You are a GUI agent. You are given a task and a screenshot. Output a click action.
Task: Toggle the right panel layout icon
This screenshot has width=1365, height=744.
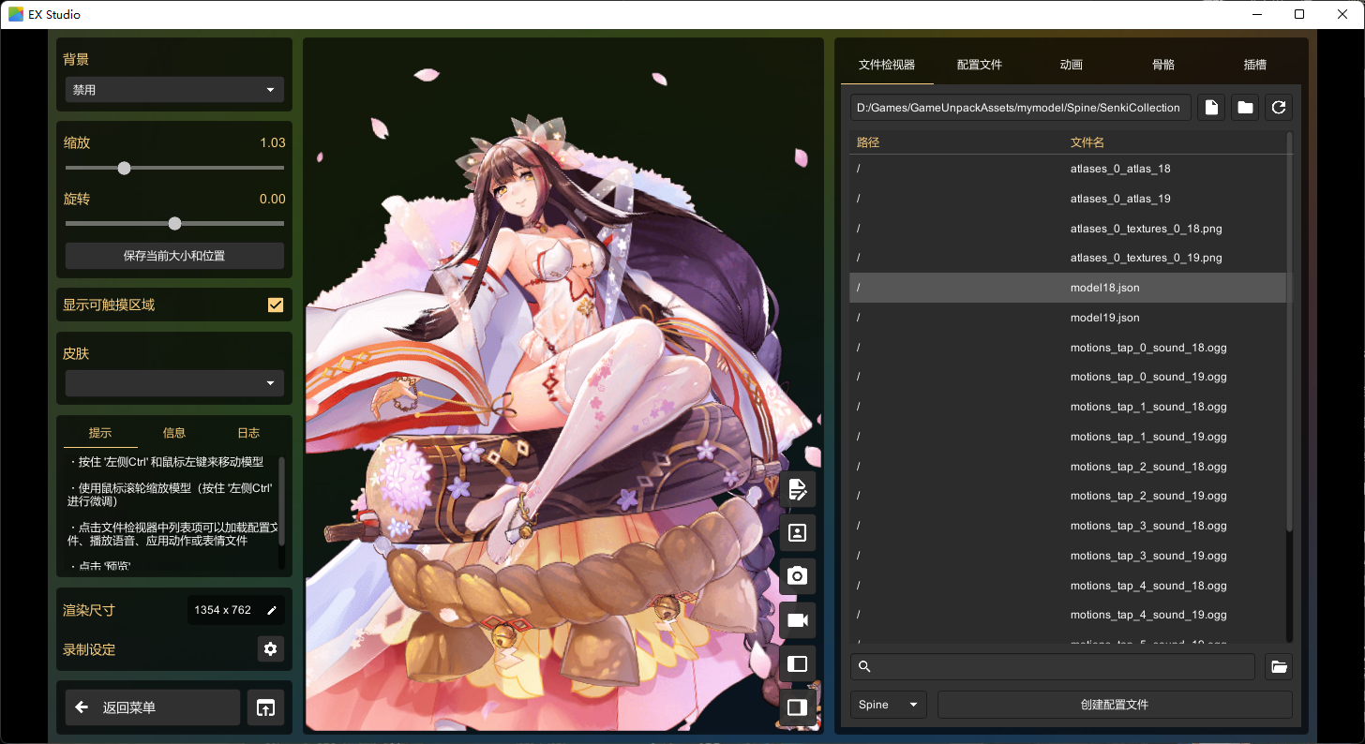798,707
